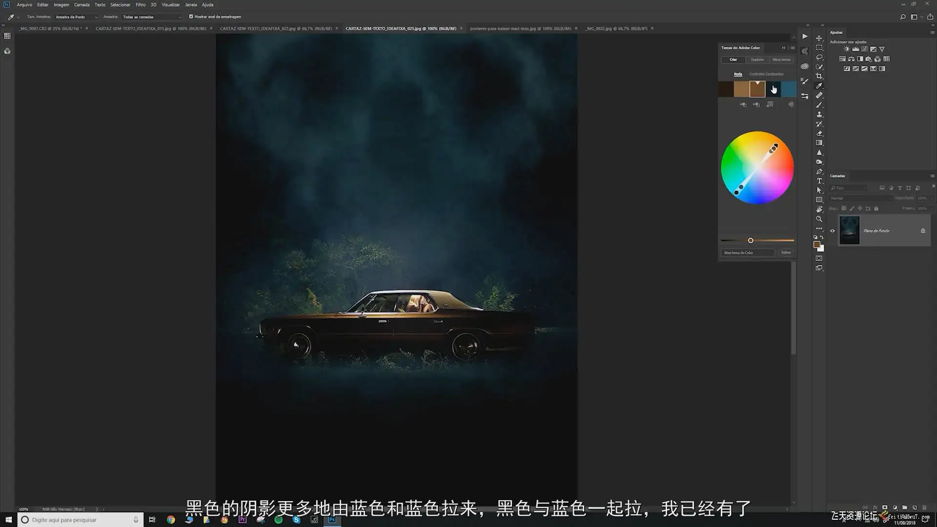Select the Horizontal Type tool

pyautogui.click(x=819, y=181)
